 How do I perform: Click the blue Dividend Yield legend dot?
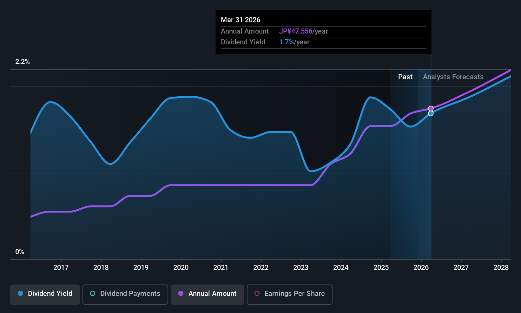20,294
